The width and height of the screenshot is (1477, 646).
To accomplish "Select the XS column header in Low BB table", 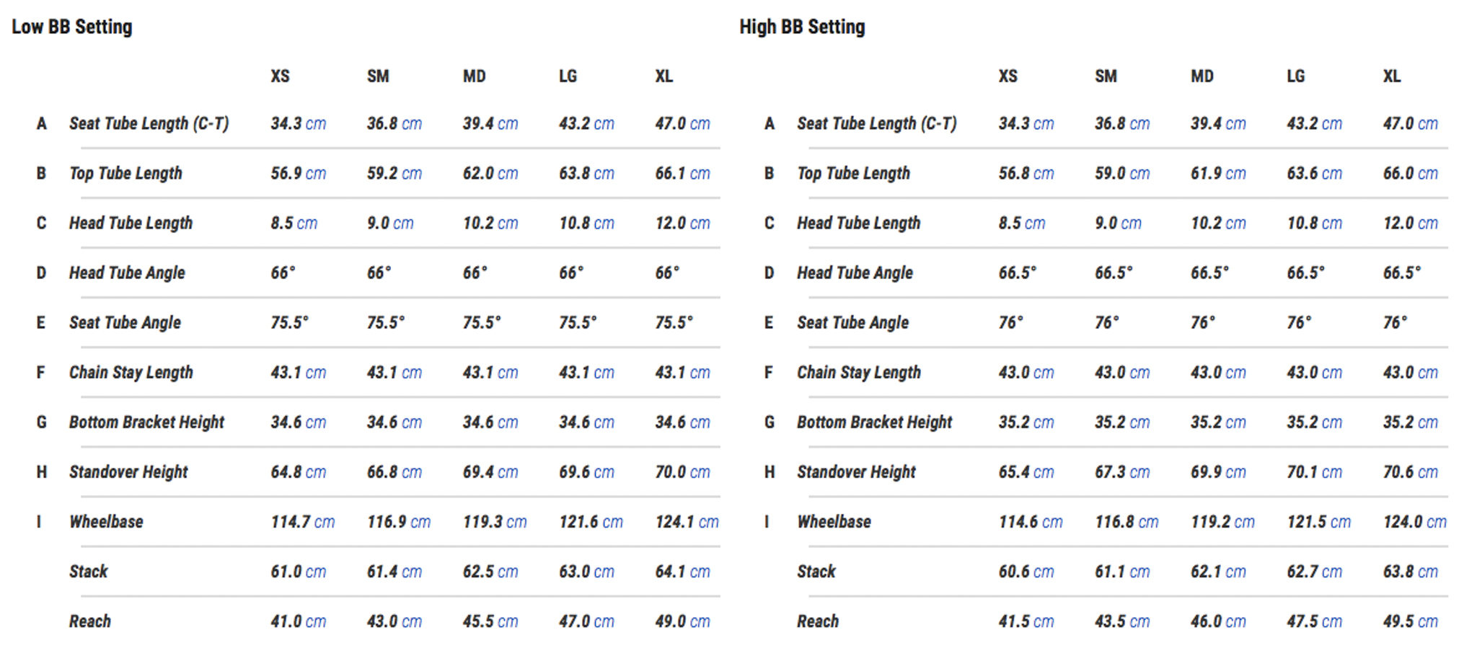I will (x=280, y=76).
